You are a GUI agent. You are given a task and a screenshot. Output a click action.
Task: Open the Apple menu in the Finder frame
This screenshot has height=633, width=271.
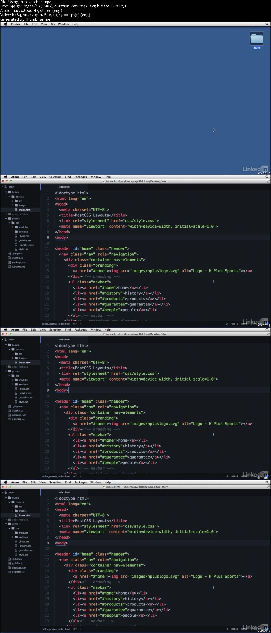(6, 24)
